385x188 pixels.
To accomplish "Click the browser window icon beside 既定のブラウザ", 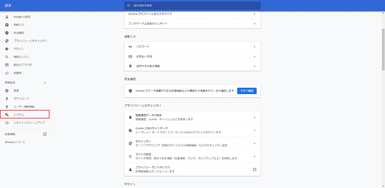I will tap(7, 65).
